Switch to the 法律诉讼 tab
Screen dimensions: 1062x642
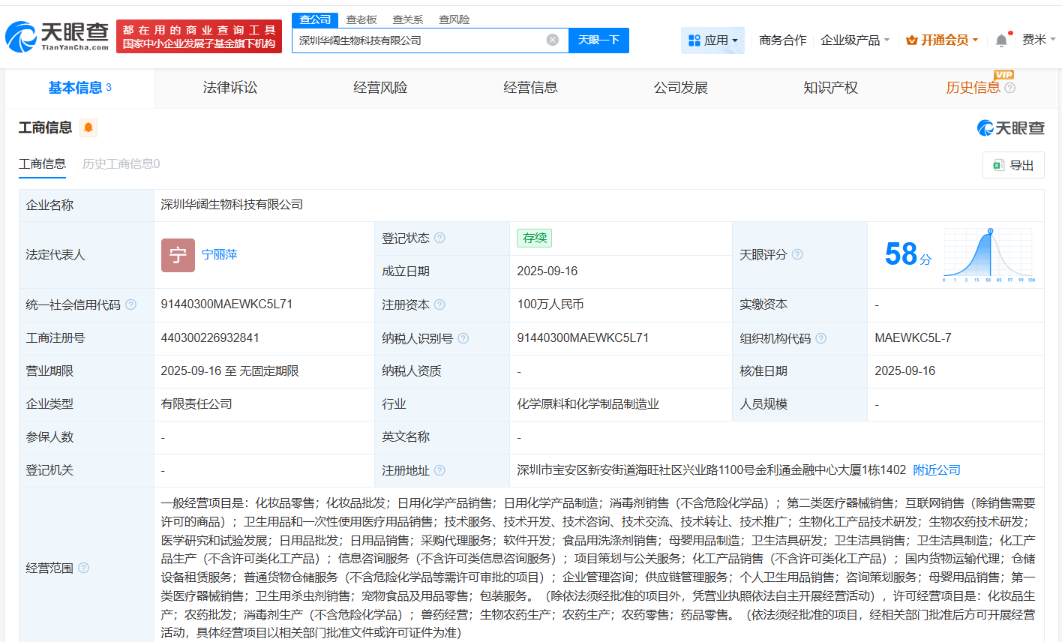click(x=229, y=87)
